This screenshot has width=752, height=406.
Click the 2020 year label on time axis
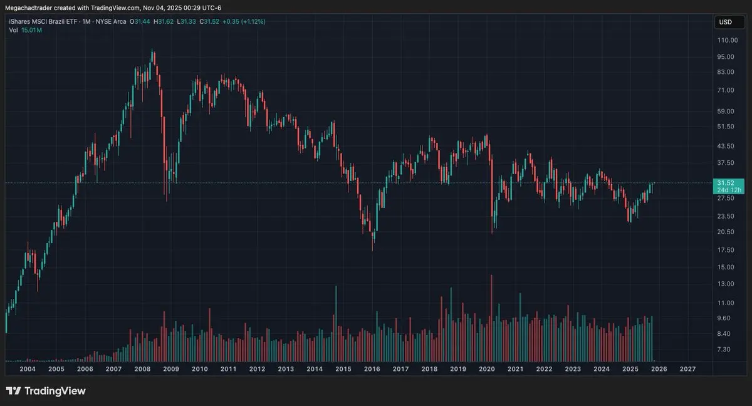(x=487, y=370)
